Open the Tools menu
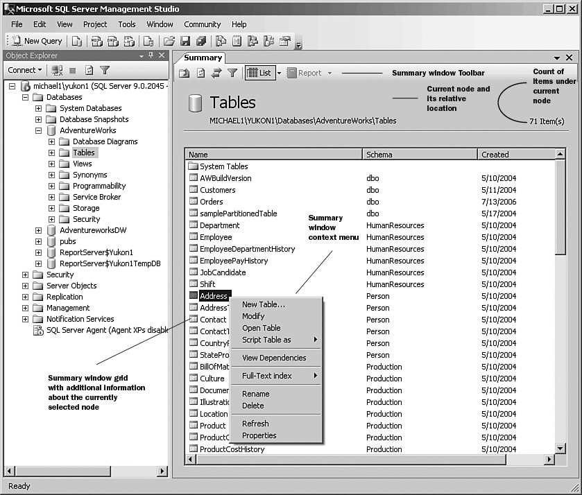This screenshot has height=495, width=582. (127, 24)
